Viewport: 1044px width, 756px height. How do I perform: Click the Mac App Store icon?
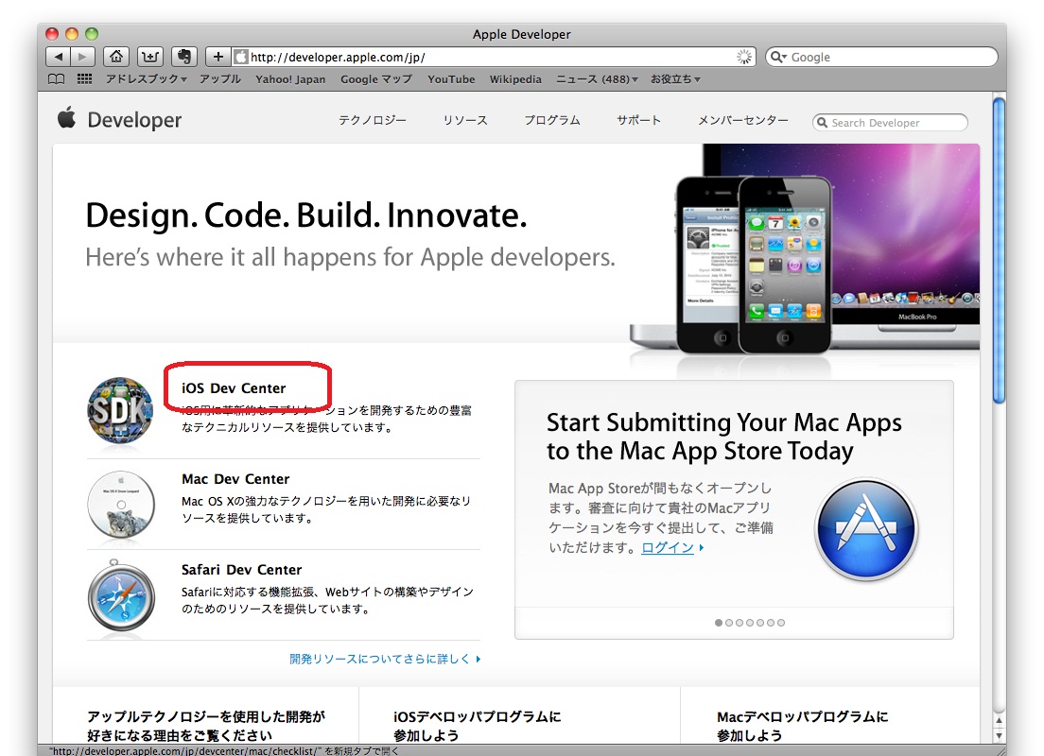pyautogui.click(x=865, y=529)
